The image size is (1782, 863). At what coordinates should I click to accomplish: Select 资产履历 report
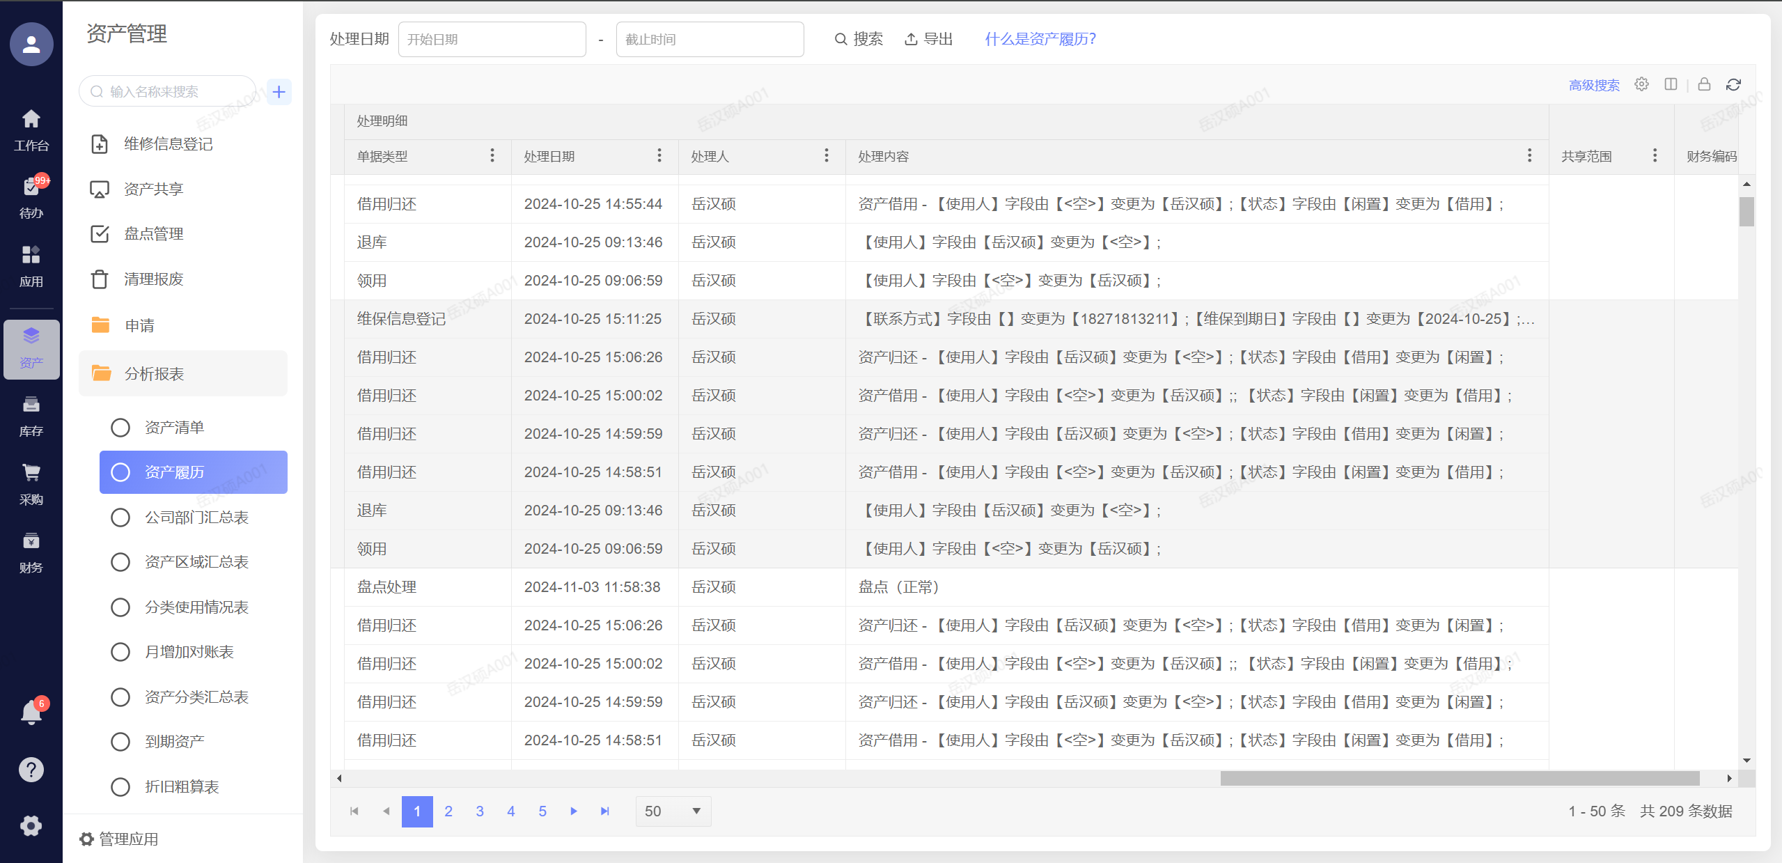point(194,472)
